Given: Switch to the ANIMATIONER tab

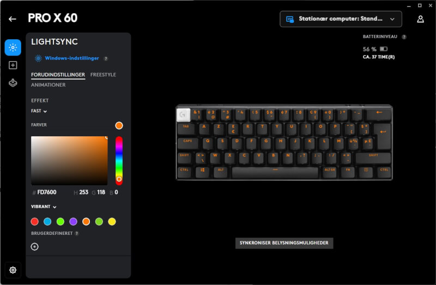Looking at the screenshot, I should click(x=49, y=85).
